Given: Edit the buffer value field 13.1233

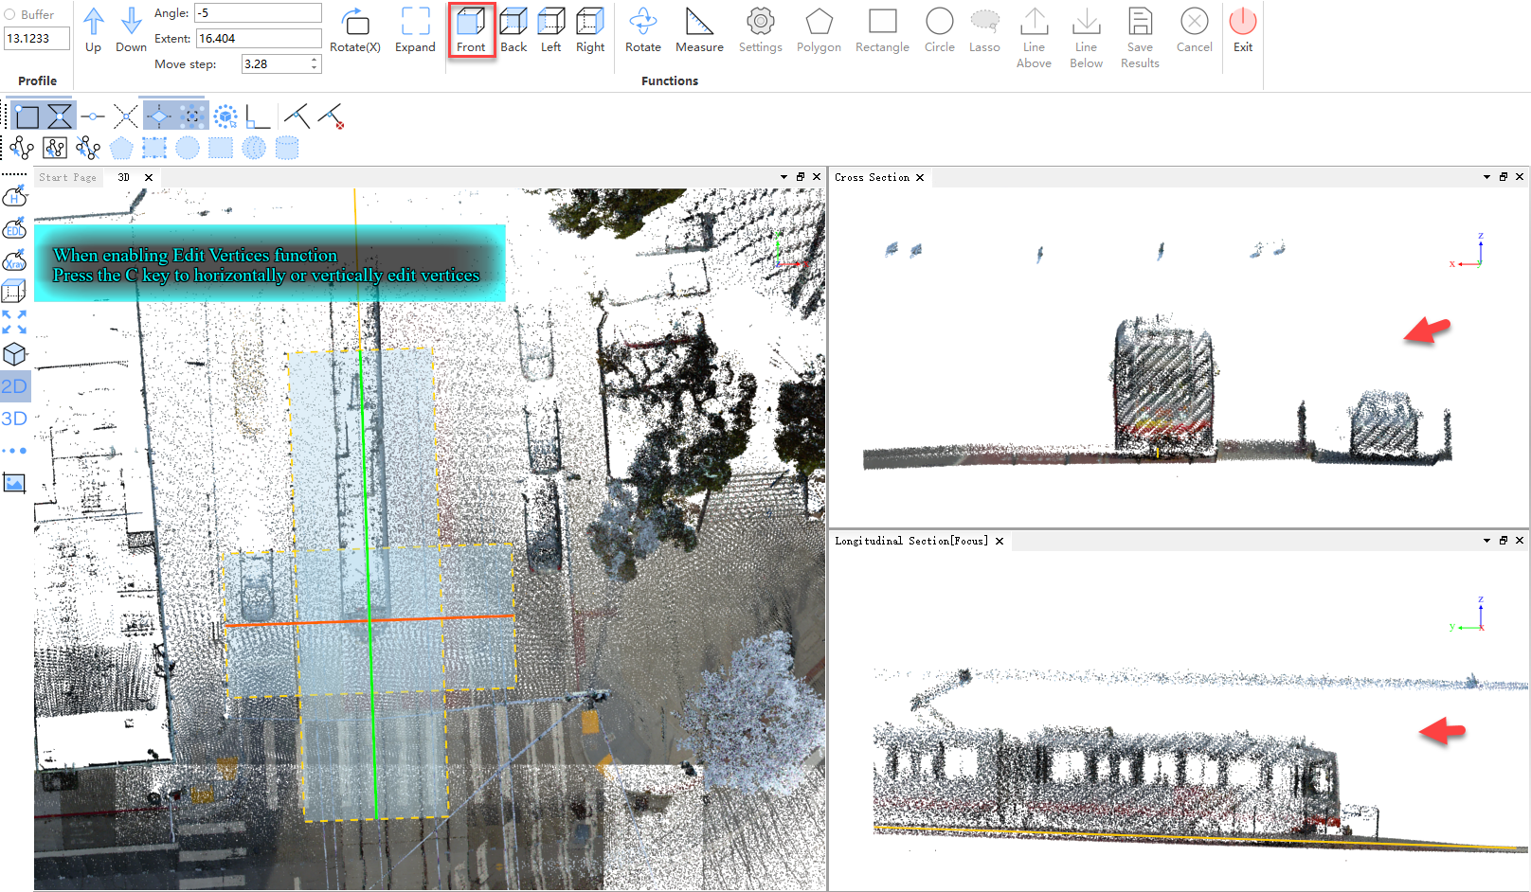Looking at the screenshot, I should point(37,39).
